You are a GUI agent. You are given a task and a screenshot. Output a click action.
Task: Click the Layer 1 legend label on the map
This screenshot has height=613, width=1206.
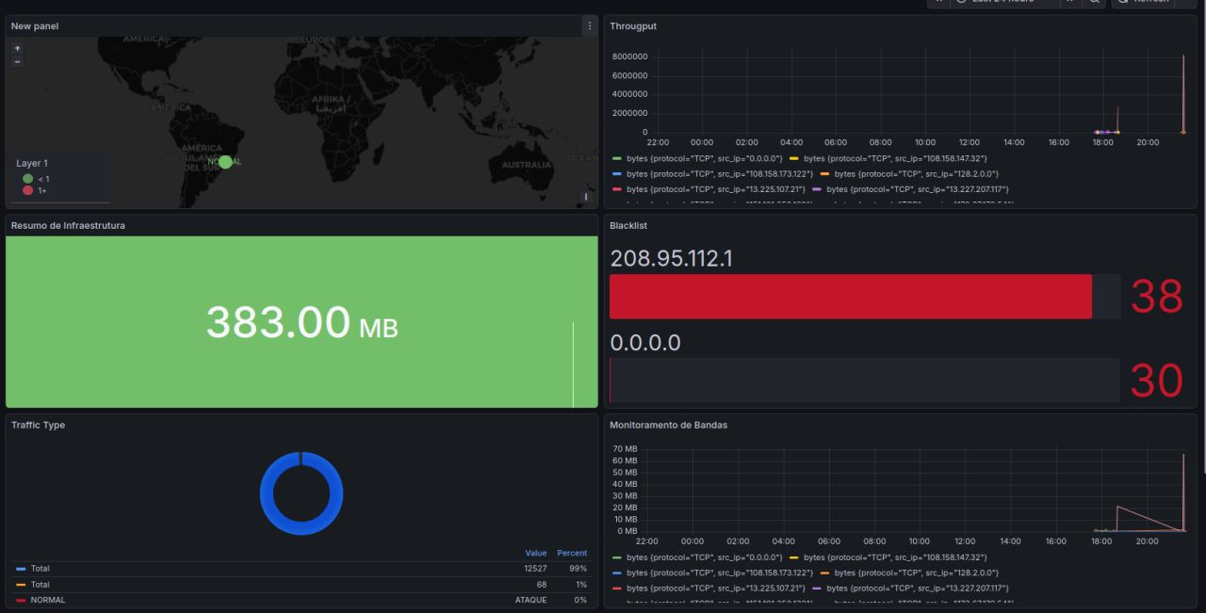(32, 163)
